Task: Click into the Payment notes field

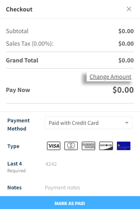Action: [88, 188]
